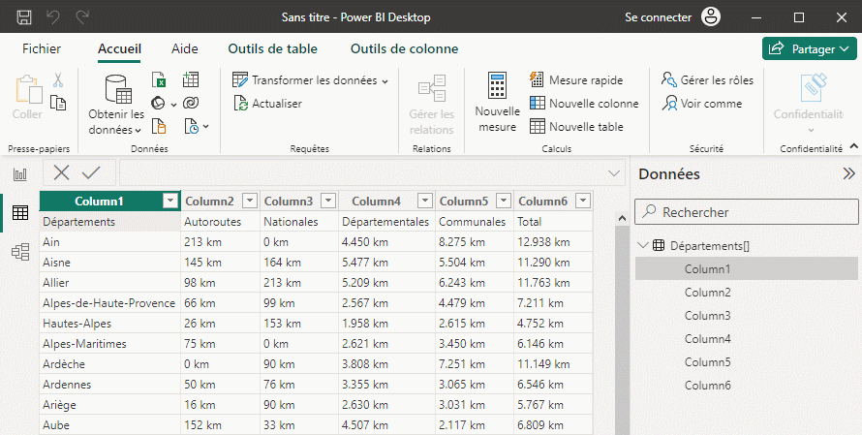Click Se connecter to sign in
The width and height of the screenshot is (862, 435).
tap(659, 17)
